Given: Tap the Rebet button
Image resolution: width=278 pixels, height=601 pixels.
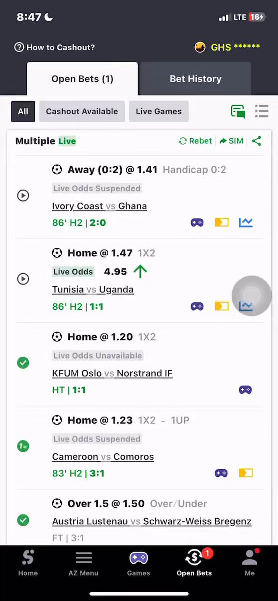Looking at the screenshot, I should coord(195,141).
